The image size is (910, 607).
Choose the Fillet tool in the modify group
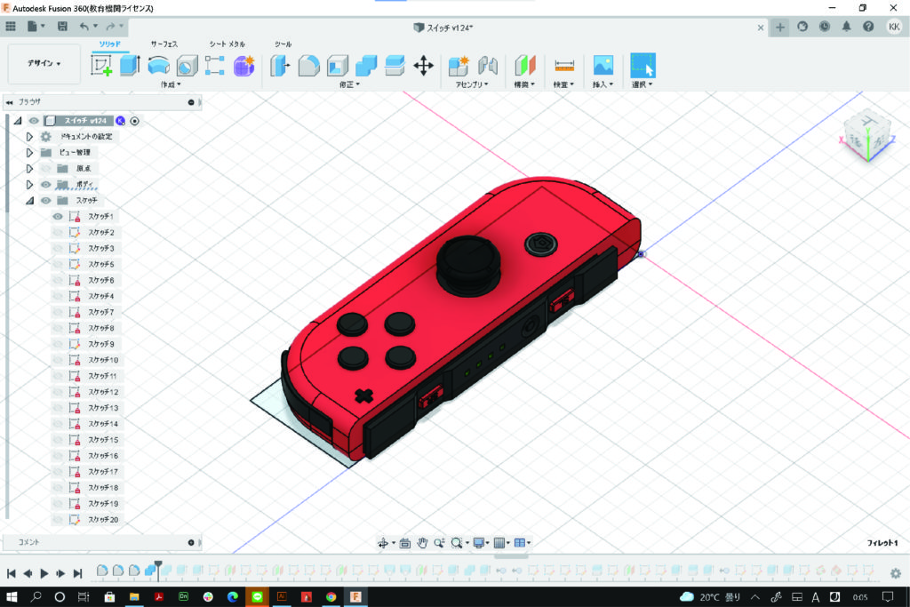click(308, 65)
